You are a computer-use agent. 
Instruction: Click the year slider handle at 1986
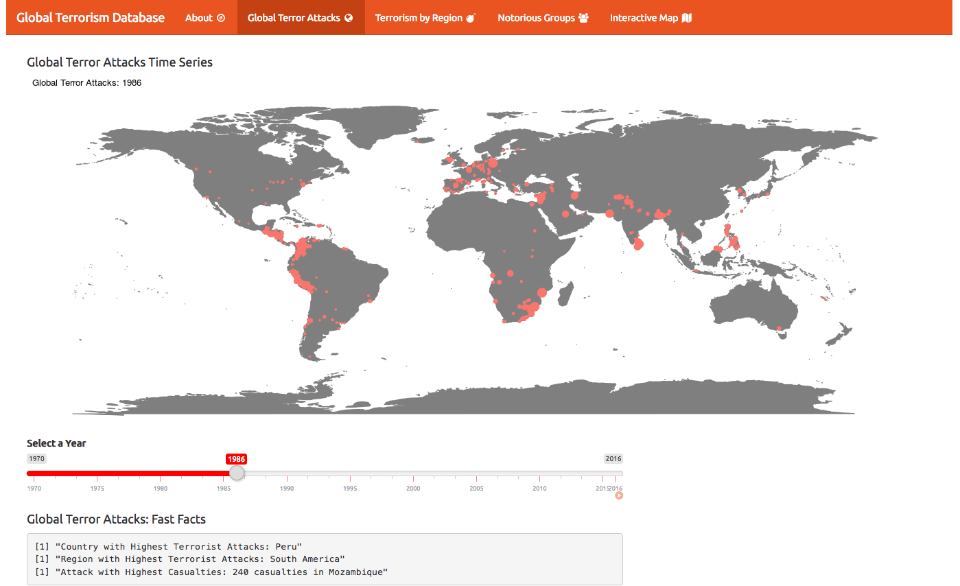pos(237,473)
